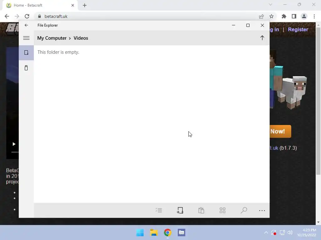Open Chrome extensions puzzle icon

click(x=284, y=16)
